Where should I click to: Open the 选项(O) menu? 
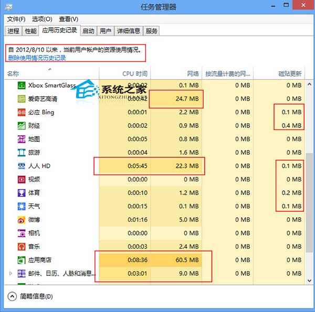point(42,19)
